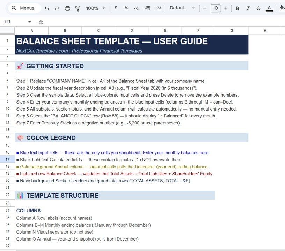Open the text color picker
Screen dimensions: 285x251
coord(269,8)
